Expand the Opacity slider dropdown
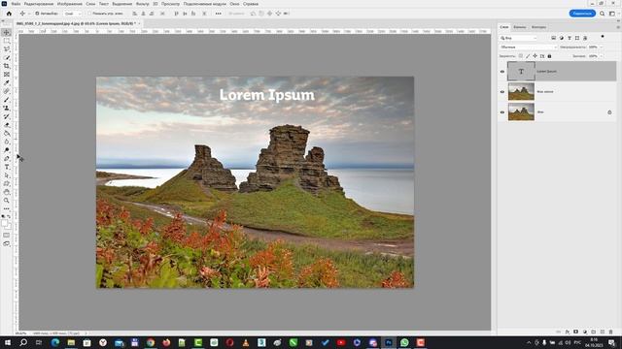 click(601, 48)
